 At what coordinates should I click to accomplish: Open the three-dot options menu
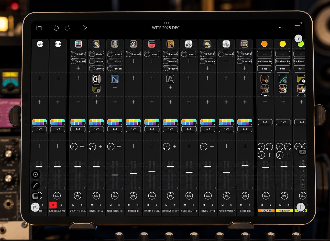tap(281, 28)
